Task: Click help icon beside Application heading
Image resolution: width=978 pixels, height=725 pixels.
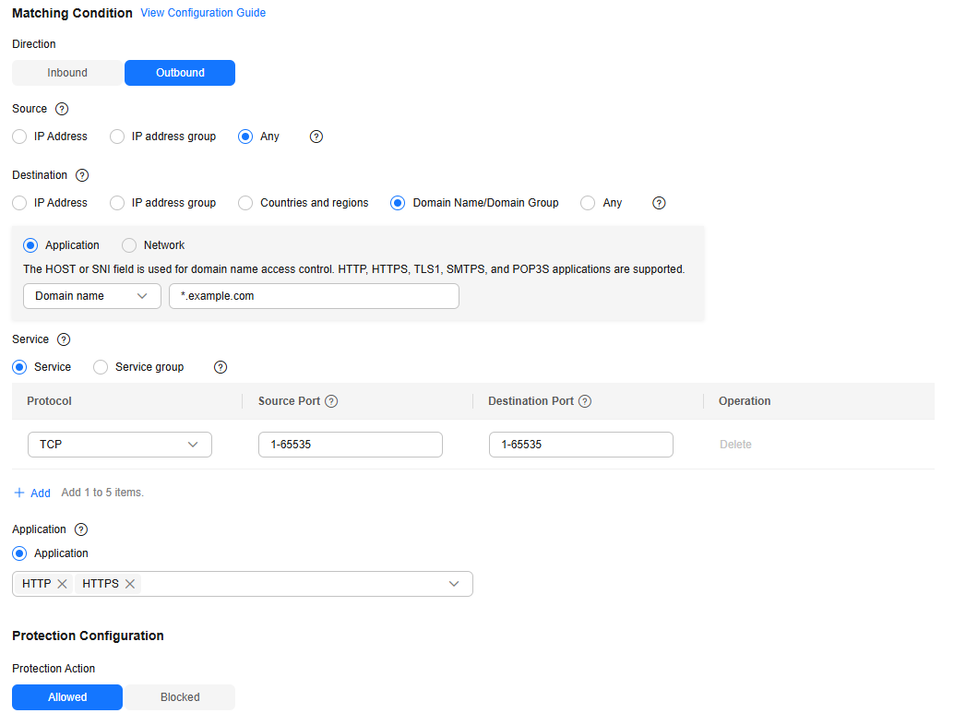Action: 81,529
